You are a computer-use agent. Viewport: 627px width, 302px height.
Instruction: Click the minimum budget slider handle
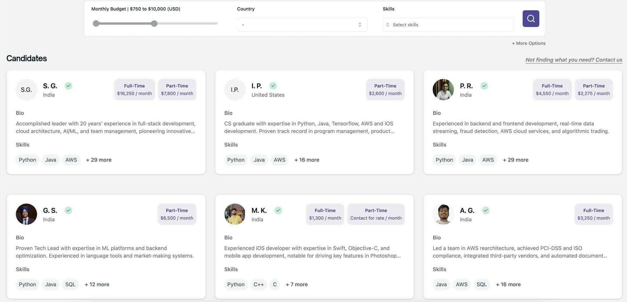pyautogui.click(x=96, y=24)
